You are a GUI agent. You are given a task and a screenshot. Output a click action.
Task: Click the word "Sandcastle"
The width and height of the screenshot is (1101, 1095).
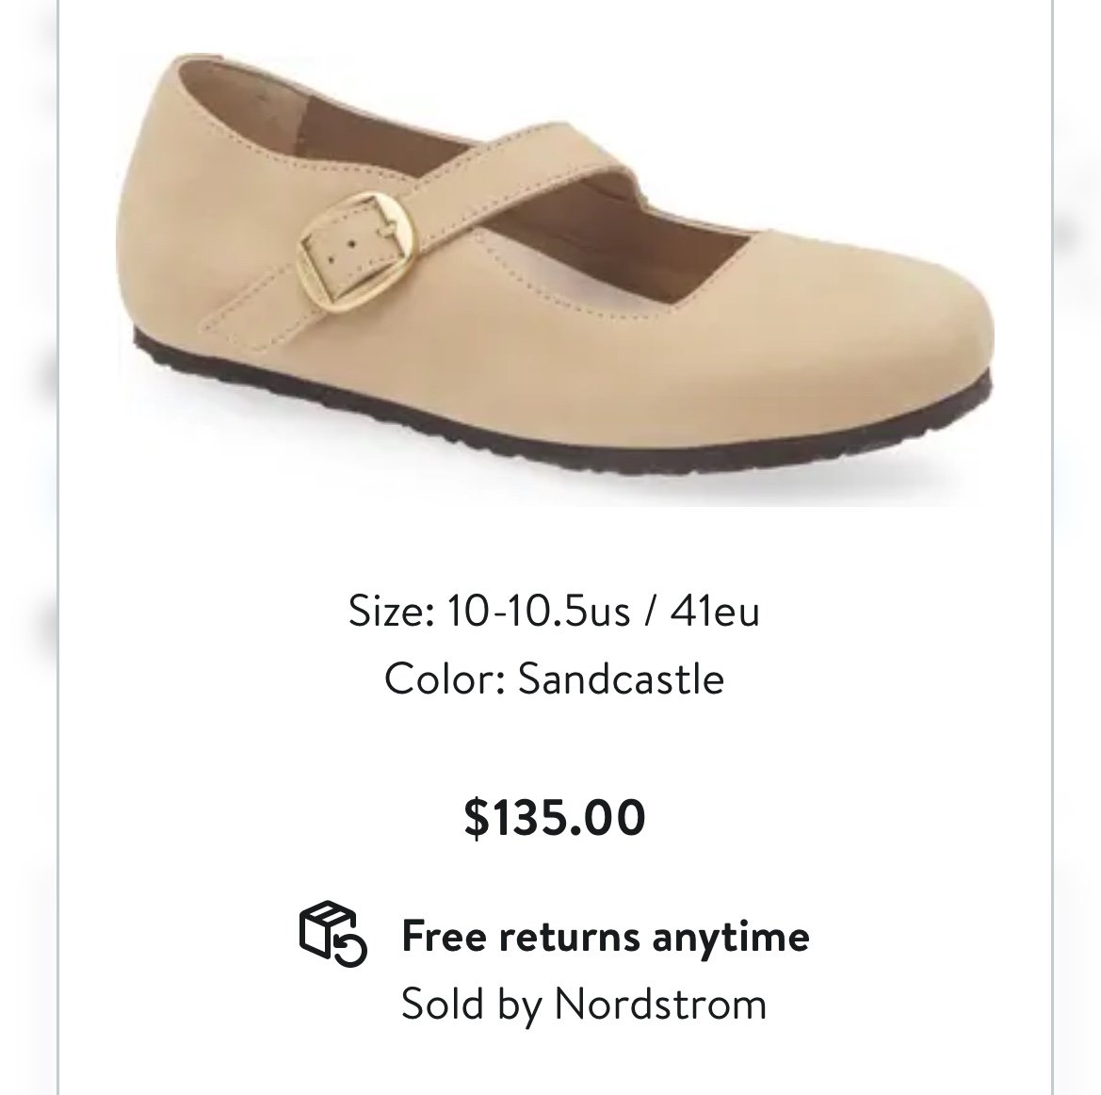click(621, 678)
